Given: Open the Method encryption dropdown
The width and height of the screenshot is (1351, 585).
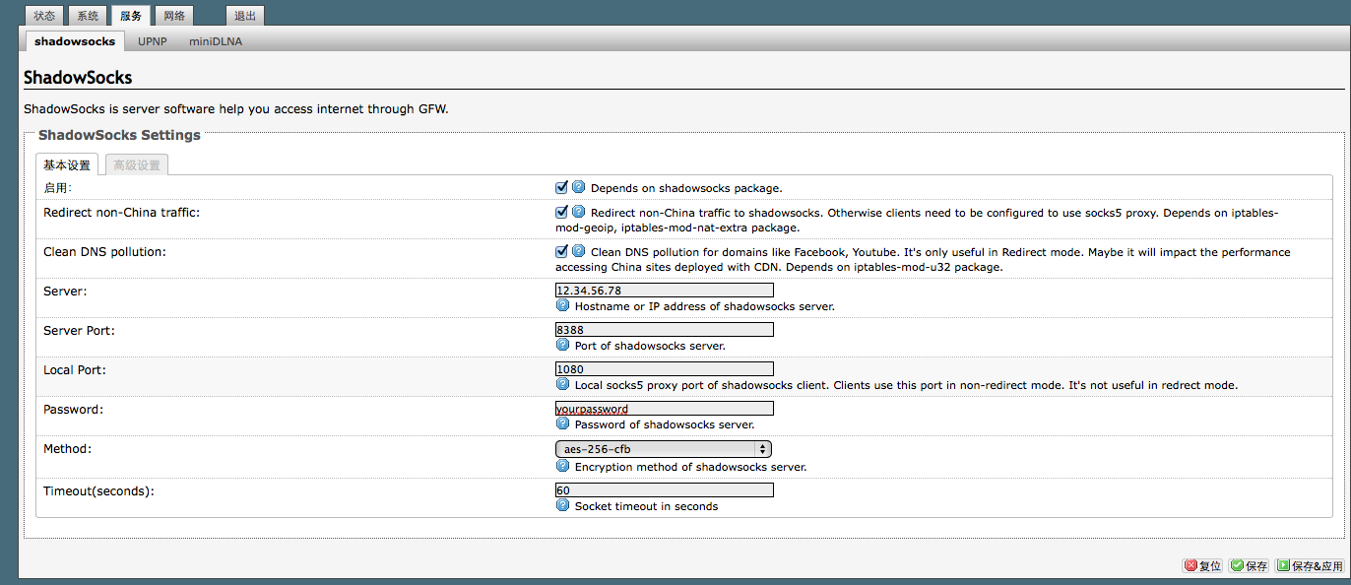Looking at the screenshot, I should (664, 449).
